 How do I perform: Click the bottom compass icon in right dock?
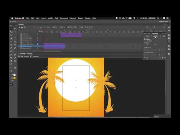169,54
